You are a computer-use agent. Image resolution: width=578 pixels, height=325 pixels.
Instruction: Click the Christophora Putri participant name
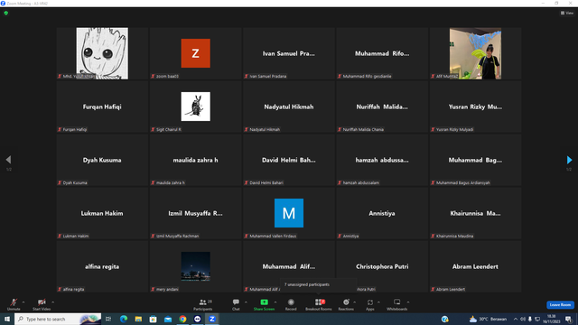[382, 266]
